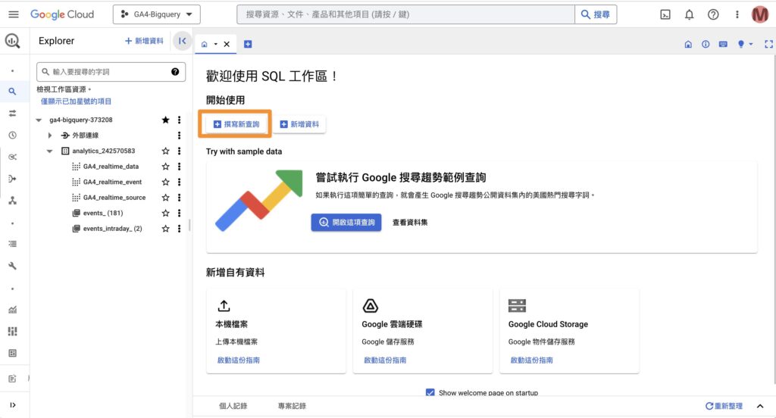776x418 pixels.
Task: Click the BigQuery logo icon in sidebar
Action: click(x=12, y=41)
